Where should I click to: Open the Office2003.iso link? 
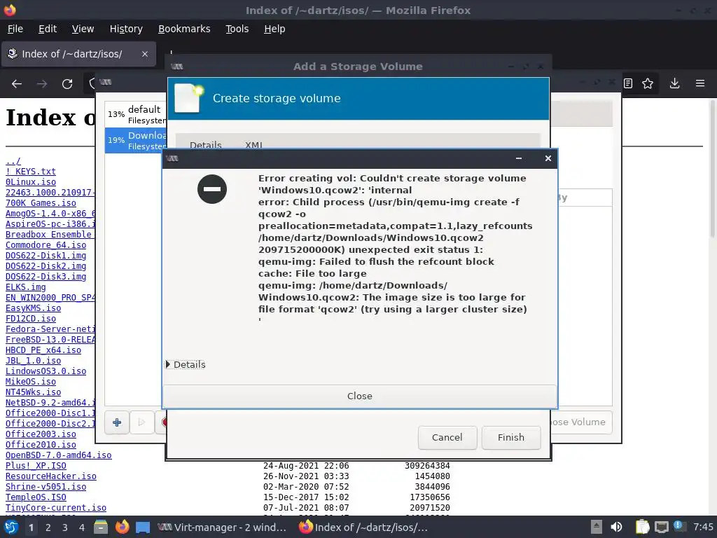pos(41,434)
